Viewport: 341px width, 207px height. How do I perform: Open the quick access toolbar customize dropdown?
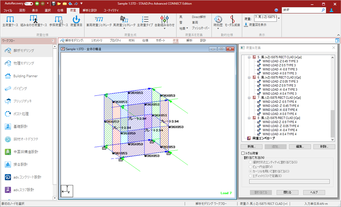point(81,4)
